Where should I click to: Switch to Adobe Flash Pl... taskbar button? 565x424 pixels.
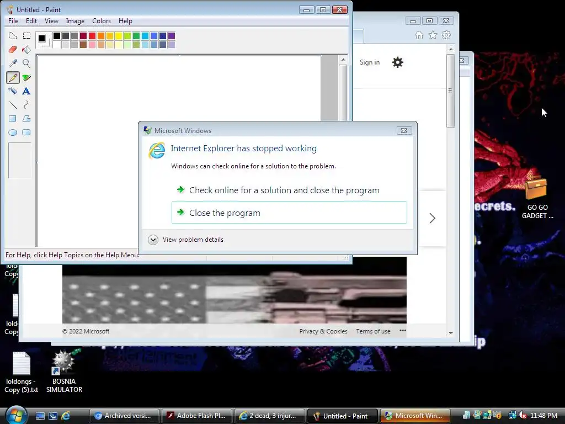click(197, 416)
